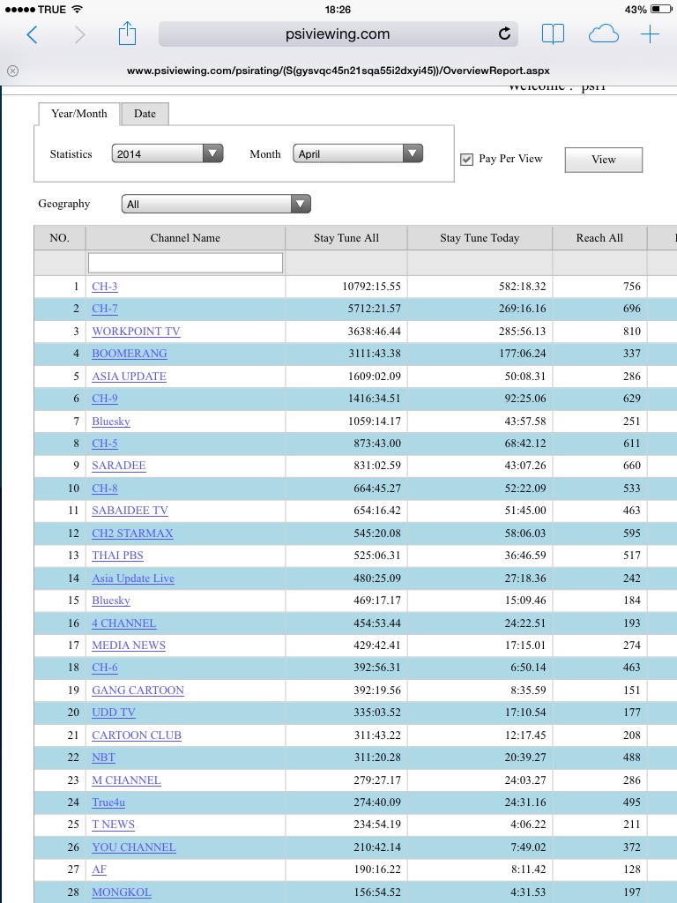Image resolution: width=677 pixels, height=903 pixels.
Task: Switch to the Year/Month tab
Action: (x=78, y=114)
